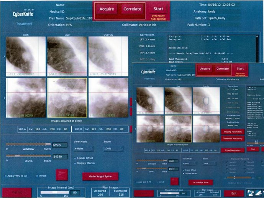Toggle Invert checkbox in large window
264x198 pixels.
(37, 176)
